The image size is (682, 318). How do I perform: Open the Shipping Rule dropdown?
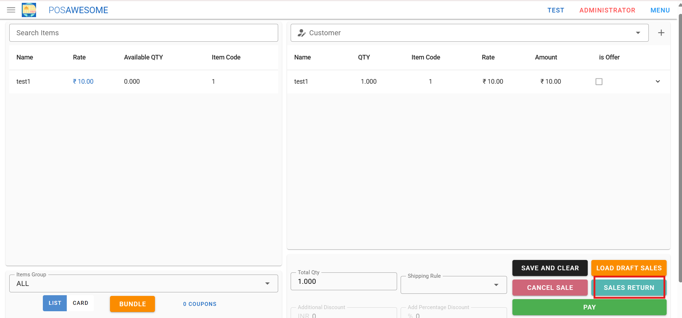[453, 285]
